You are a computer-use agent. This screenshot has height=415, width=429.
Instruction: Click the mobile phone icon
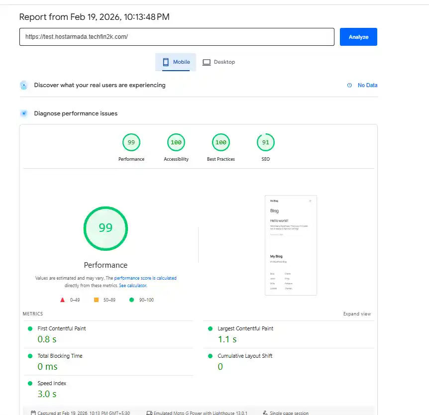166,62
